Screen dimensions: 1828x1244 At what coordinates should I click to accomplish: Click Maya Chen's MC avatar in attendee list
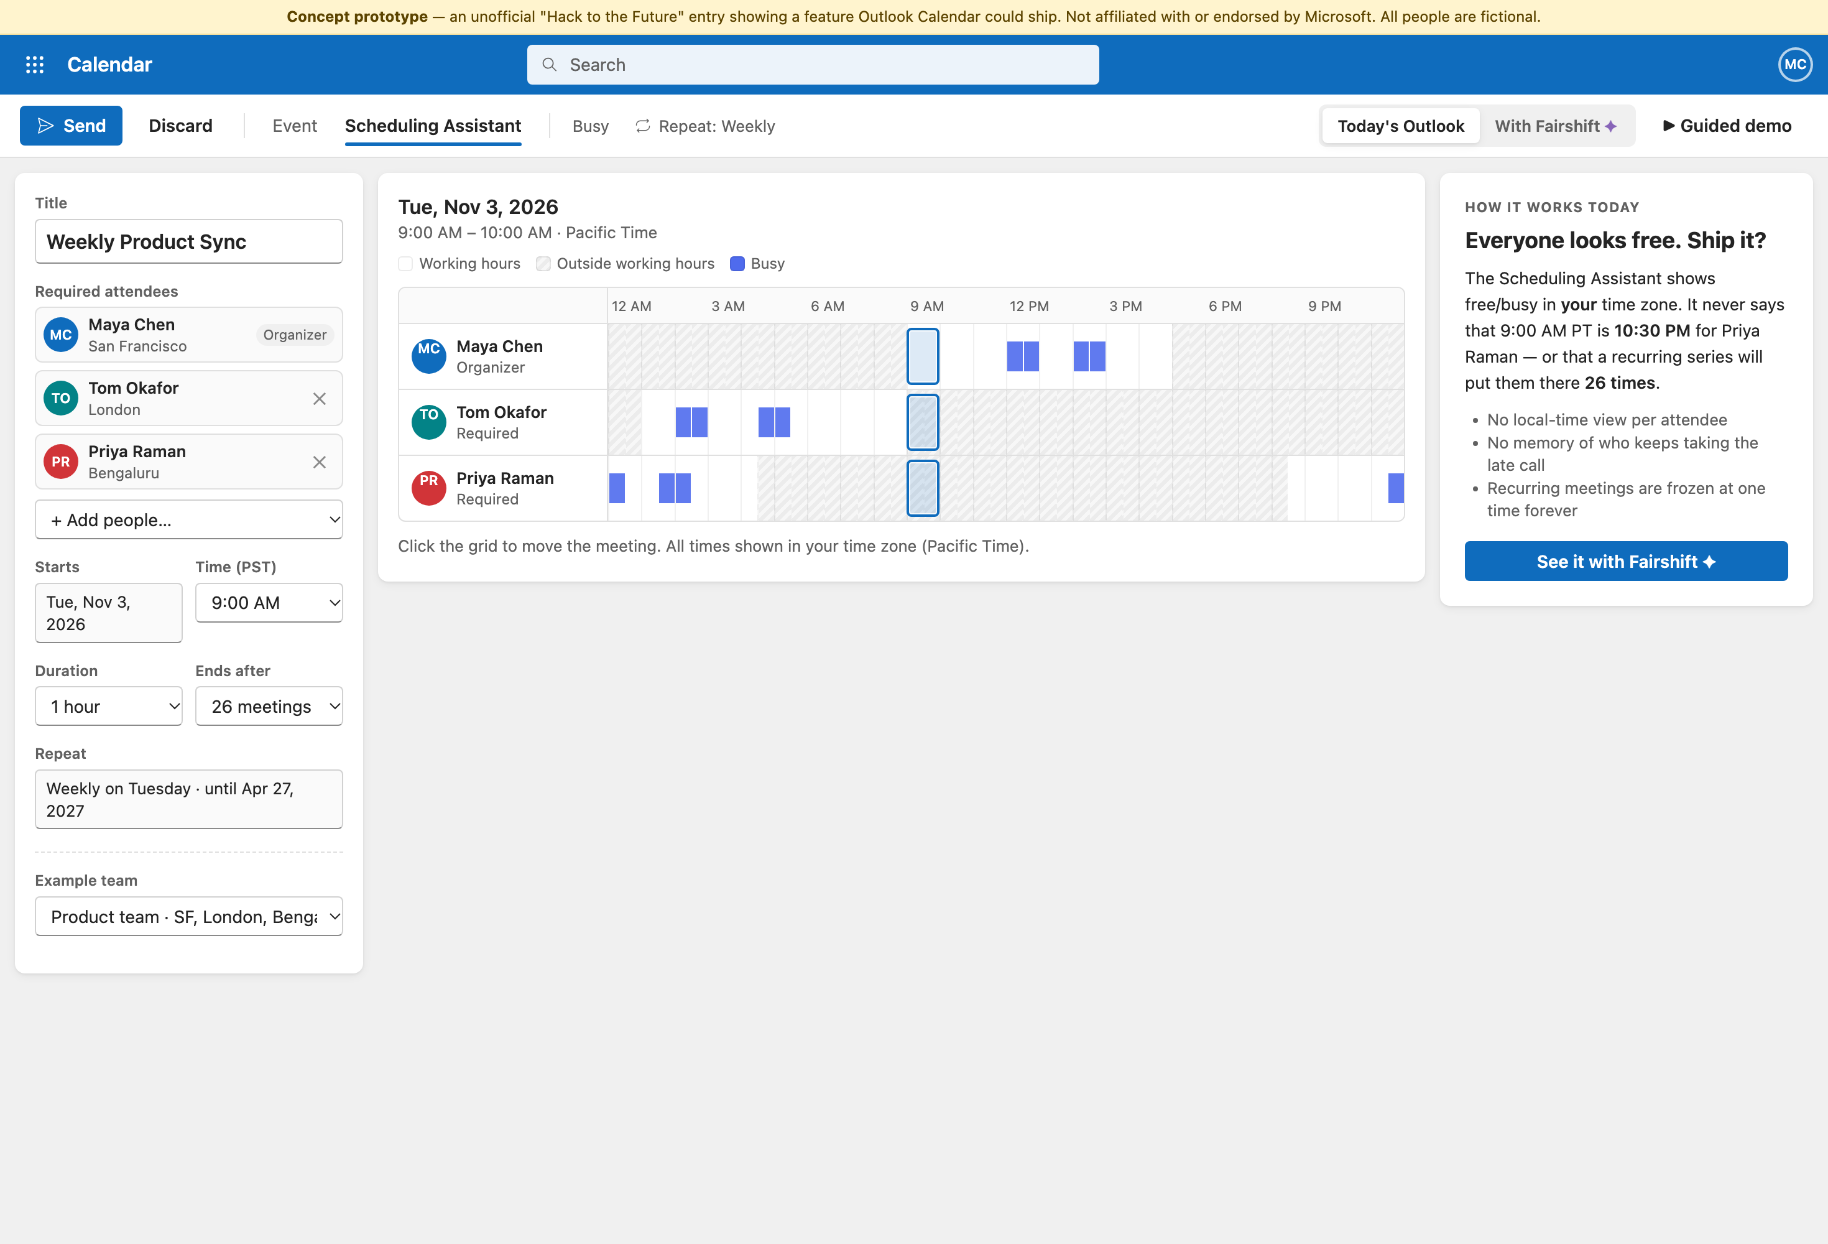tap(60, 335)
